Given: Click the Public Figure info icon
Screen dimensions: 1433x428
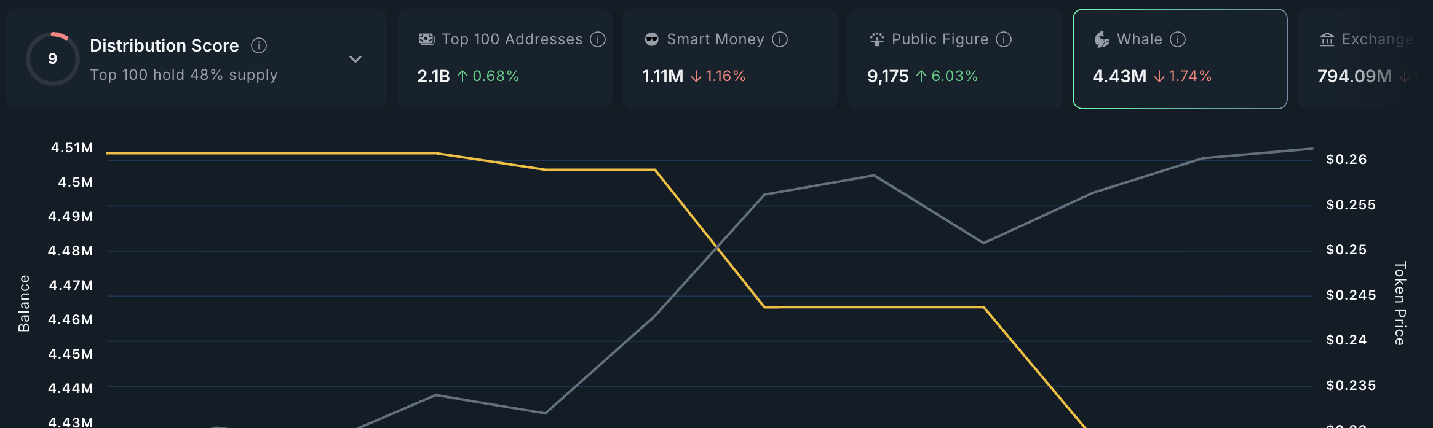Looking at the screenshot, I should 1004,39.
